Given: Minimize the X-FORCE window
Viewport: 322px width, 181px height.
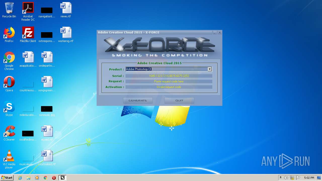Looking at the screenshot, I should tap(215, 32).
